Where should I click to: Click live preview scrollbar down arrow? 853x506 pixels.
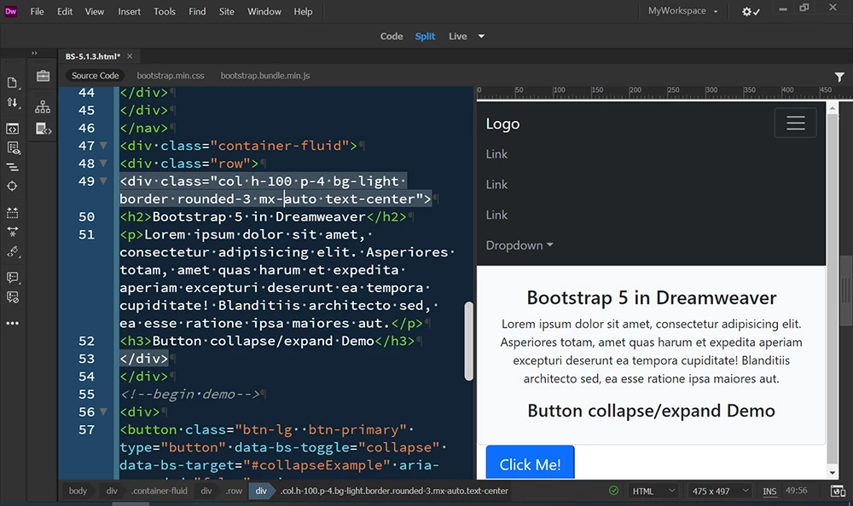pyautogui.click(x=832, y=473)
